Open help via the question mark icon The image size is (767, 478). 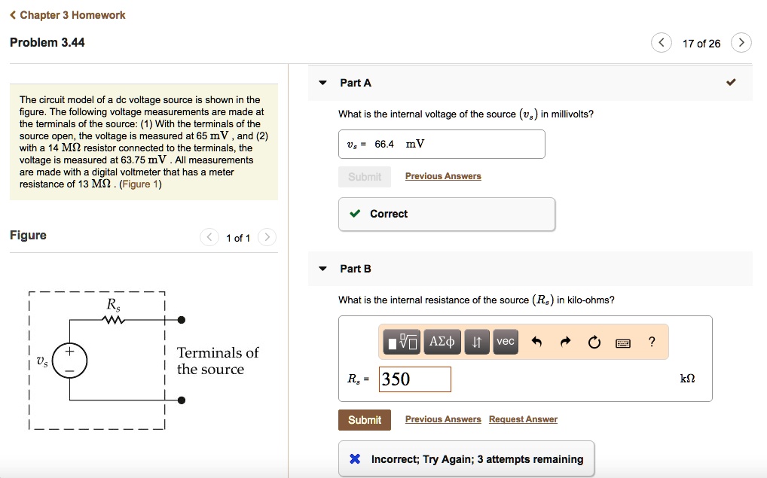651,342
